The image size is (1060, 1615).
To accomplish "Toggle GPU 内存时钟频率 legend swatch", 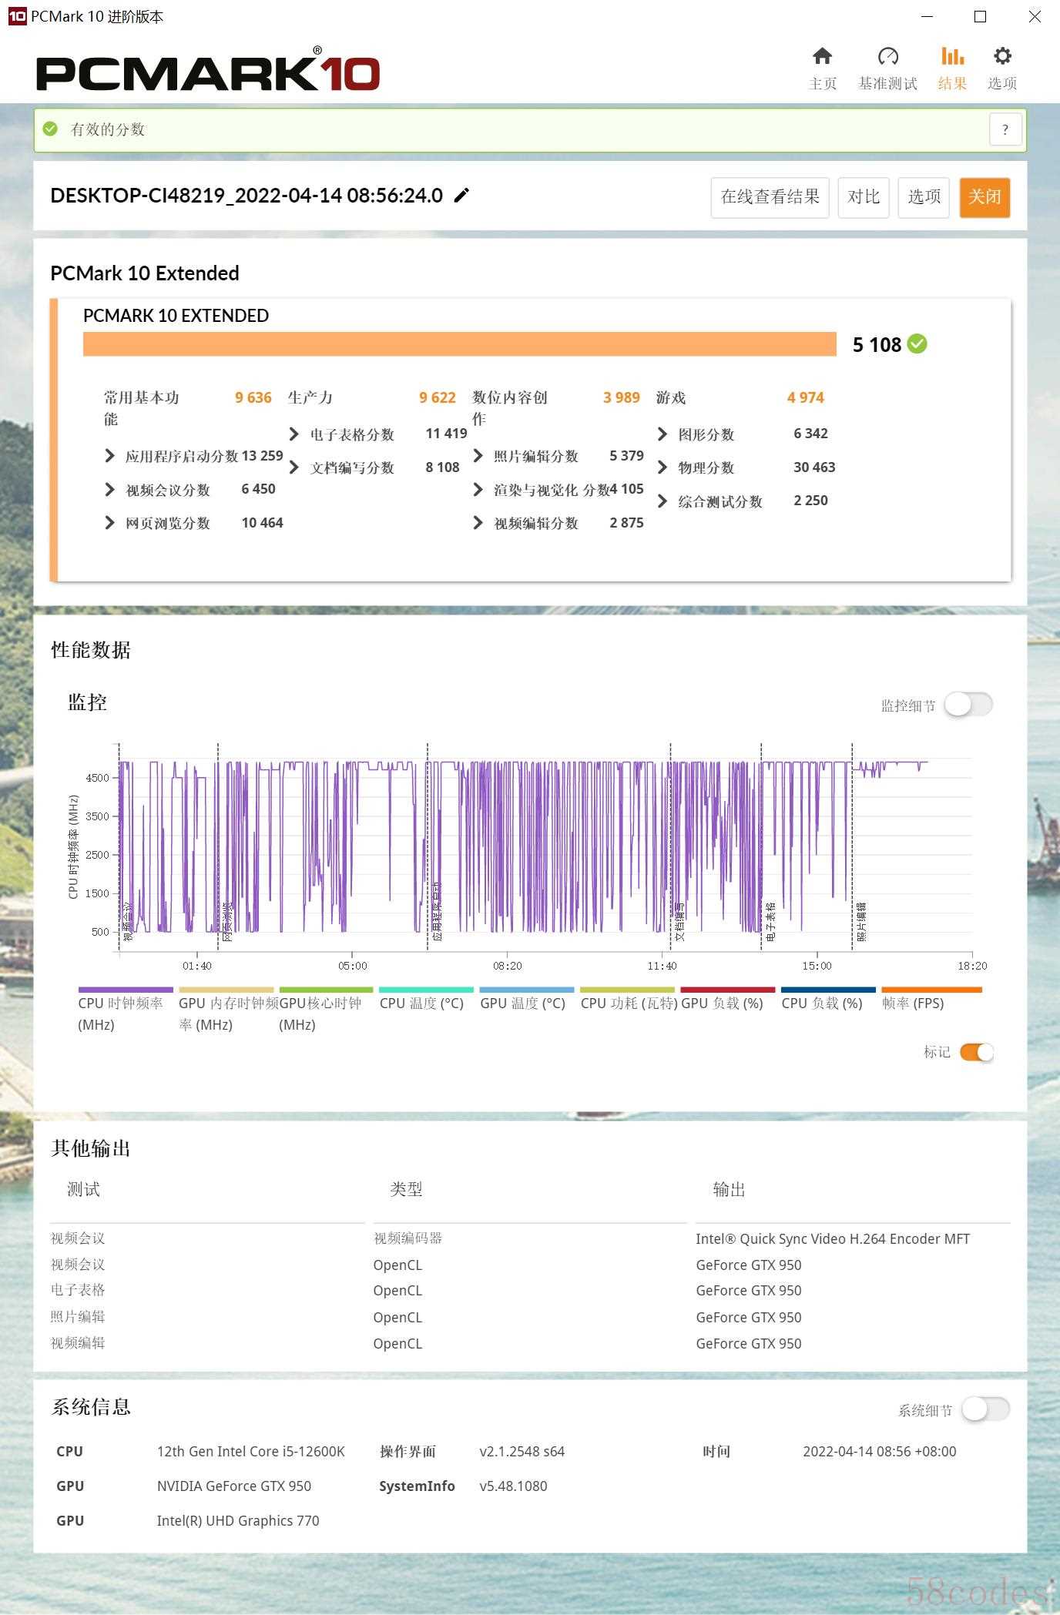I will coord(226,990).
